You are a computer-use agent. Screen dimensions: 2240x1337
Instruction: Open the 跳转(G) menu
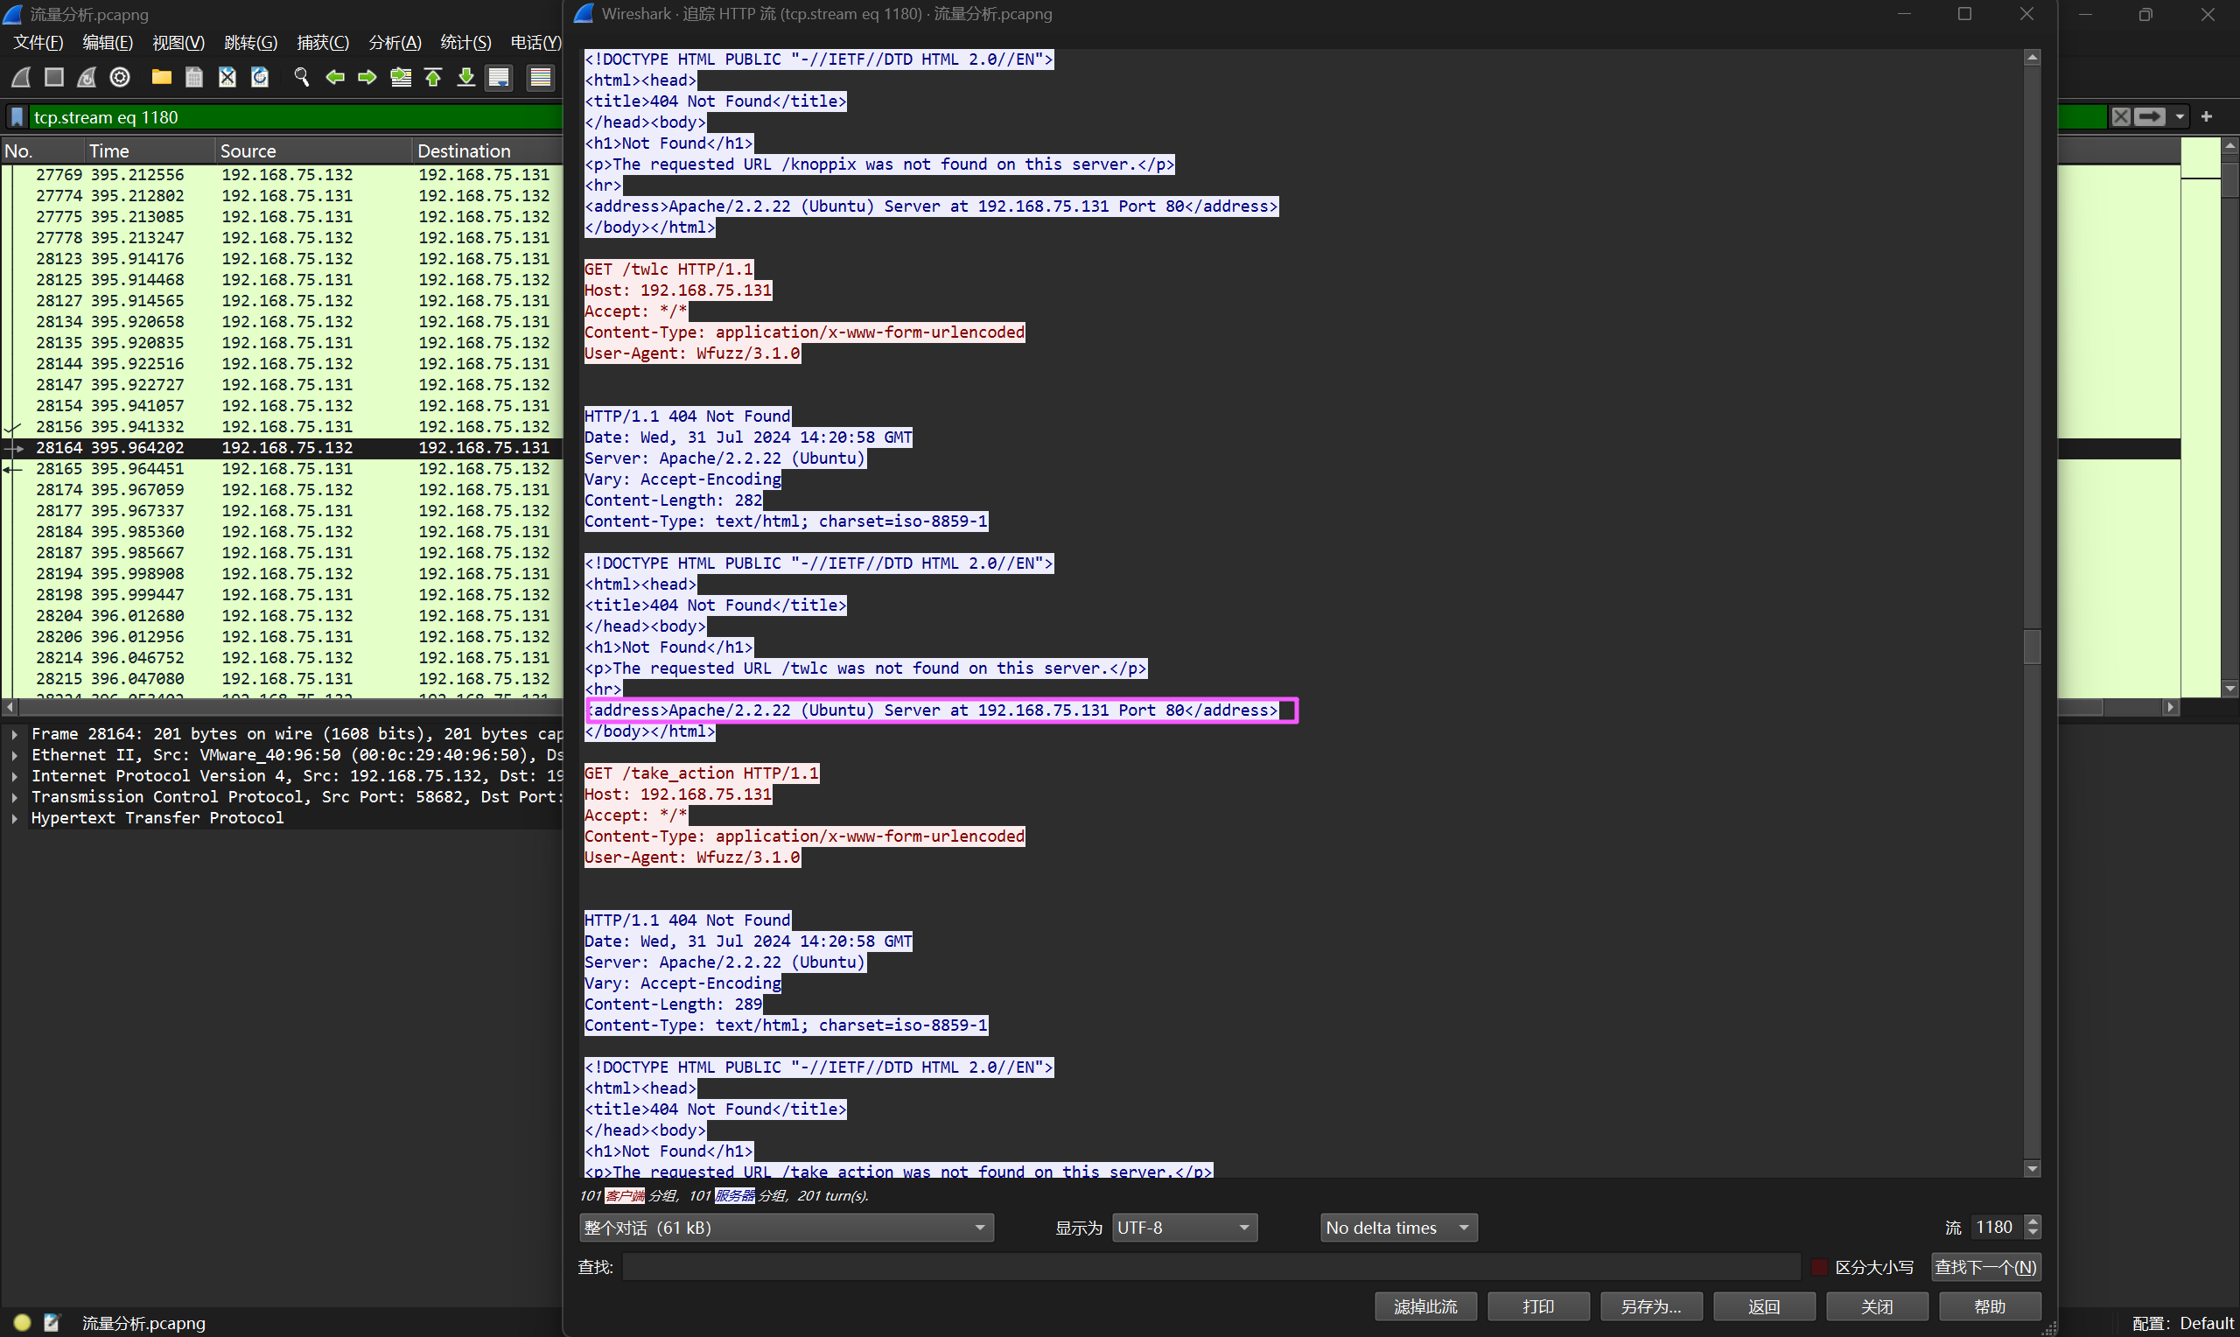(250, 42)
